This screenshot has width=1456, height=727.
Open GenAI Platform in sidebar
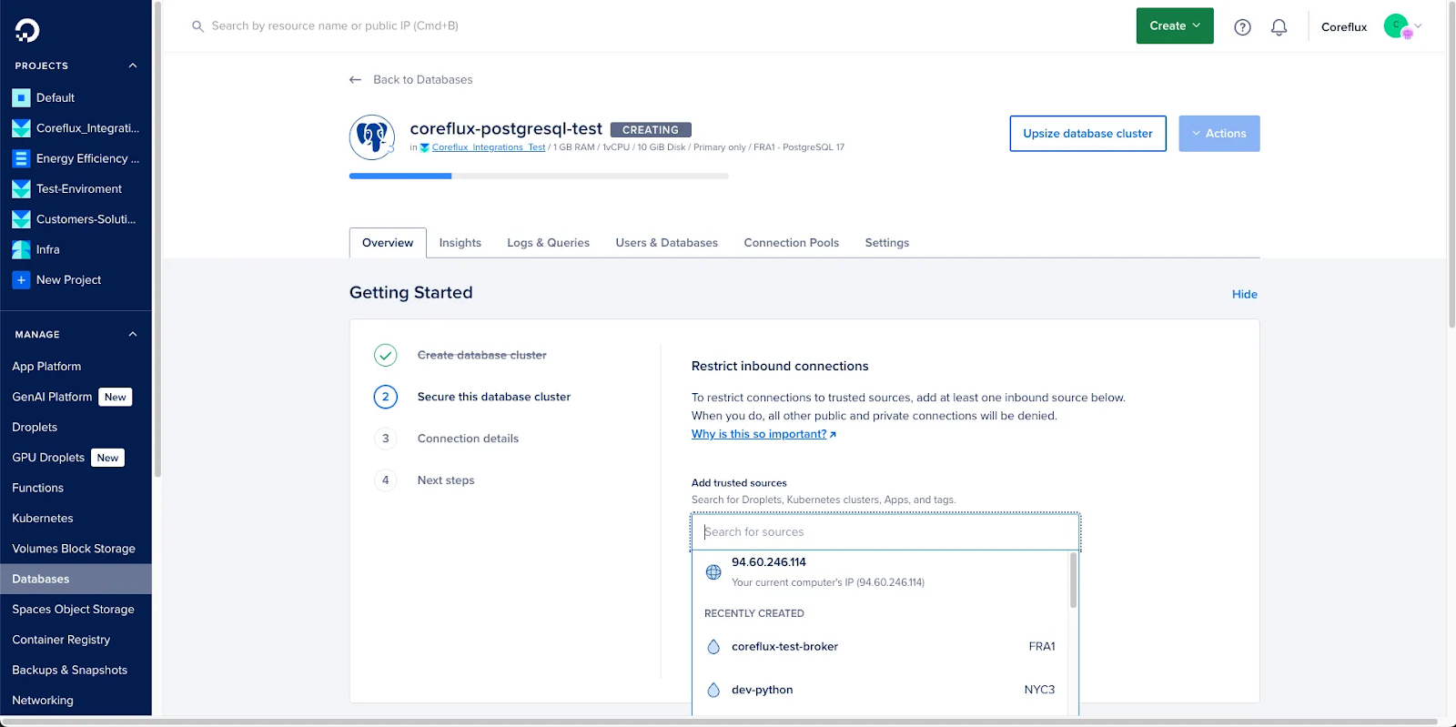click(x=52, y=397)
